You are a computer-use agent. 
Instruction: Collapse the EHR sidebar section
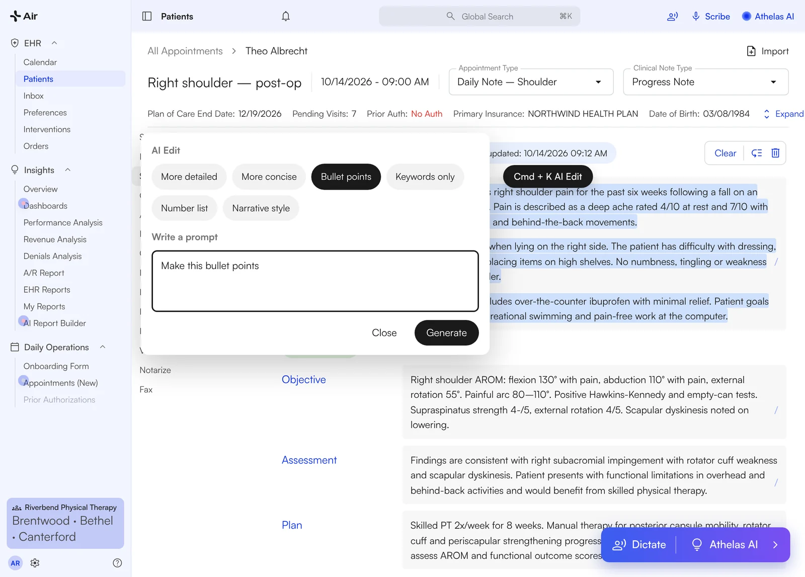[x=54, y=43]
